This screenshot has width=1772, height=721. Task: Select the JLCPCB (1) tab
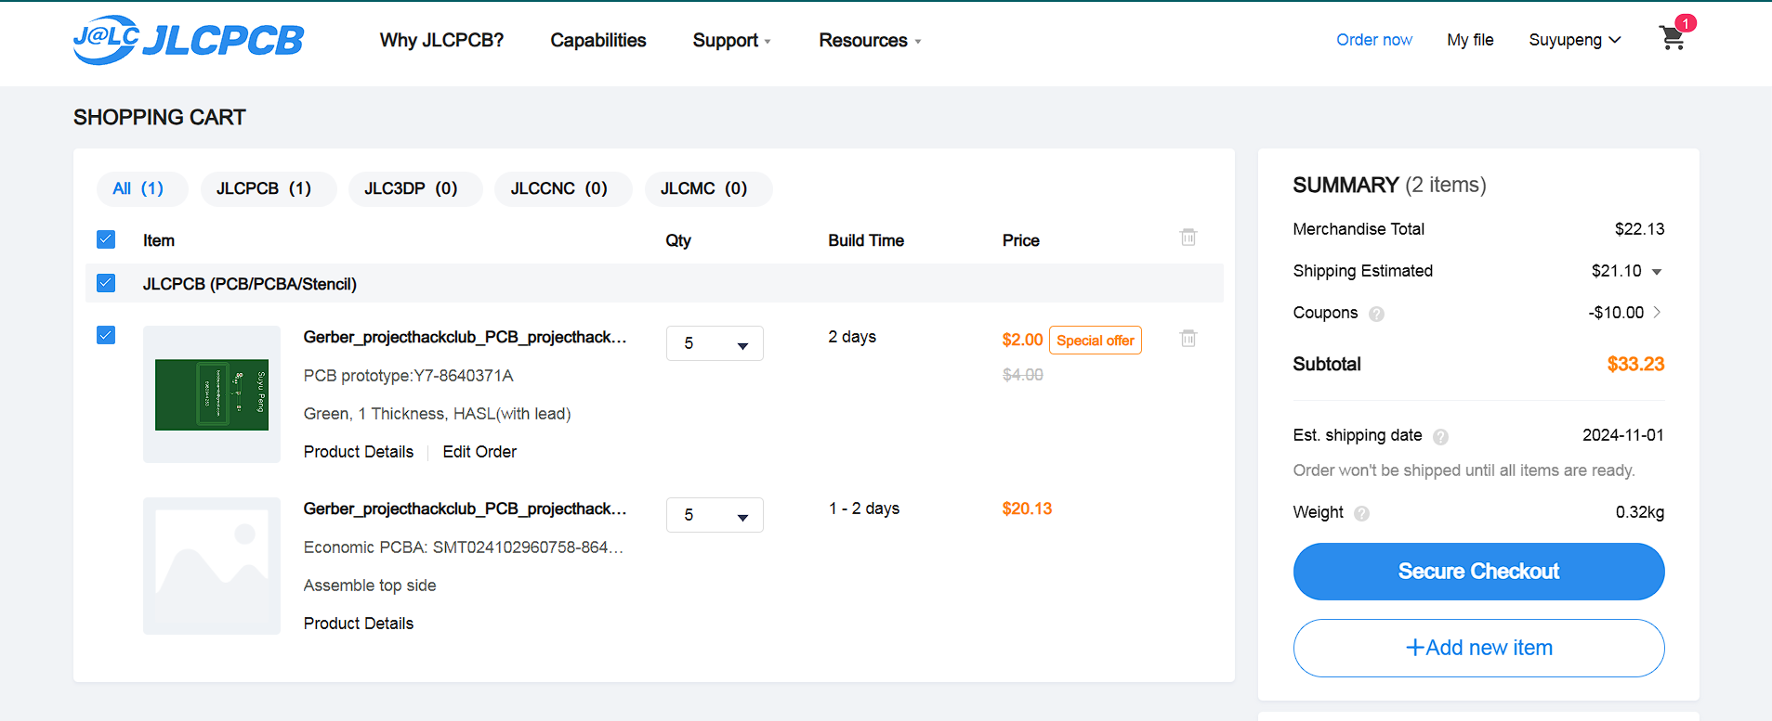tap(269, 188)
